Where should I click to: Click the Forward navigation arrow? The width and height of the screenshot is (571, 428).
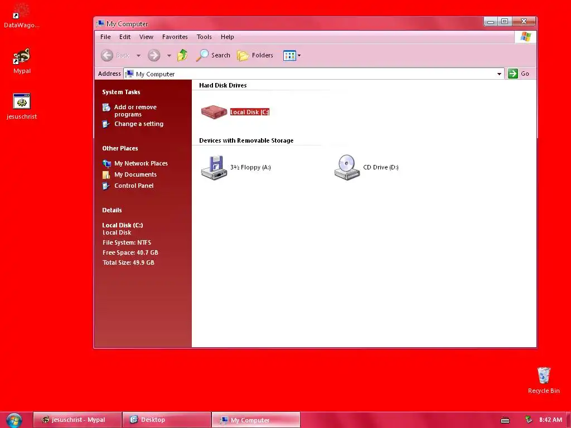point(154,55)
